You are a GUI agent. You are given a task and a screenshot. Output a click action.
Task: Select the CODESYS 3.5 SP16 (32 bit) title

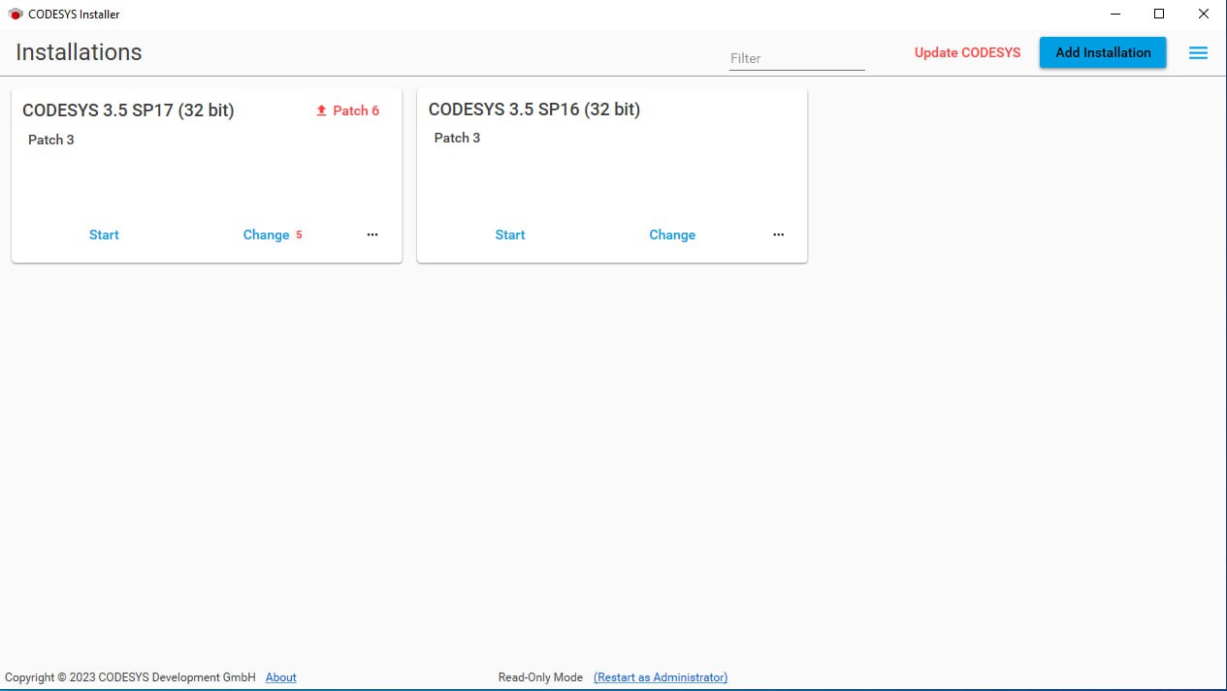(534, 110)
